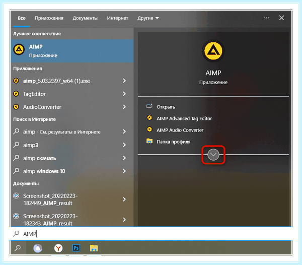The height and width of the screenshot is (265, 302).
Task: Select the Все tab
Action: (x=22, y=18)
